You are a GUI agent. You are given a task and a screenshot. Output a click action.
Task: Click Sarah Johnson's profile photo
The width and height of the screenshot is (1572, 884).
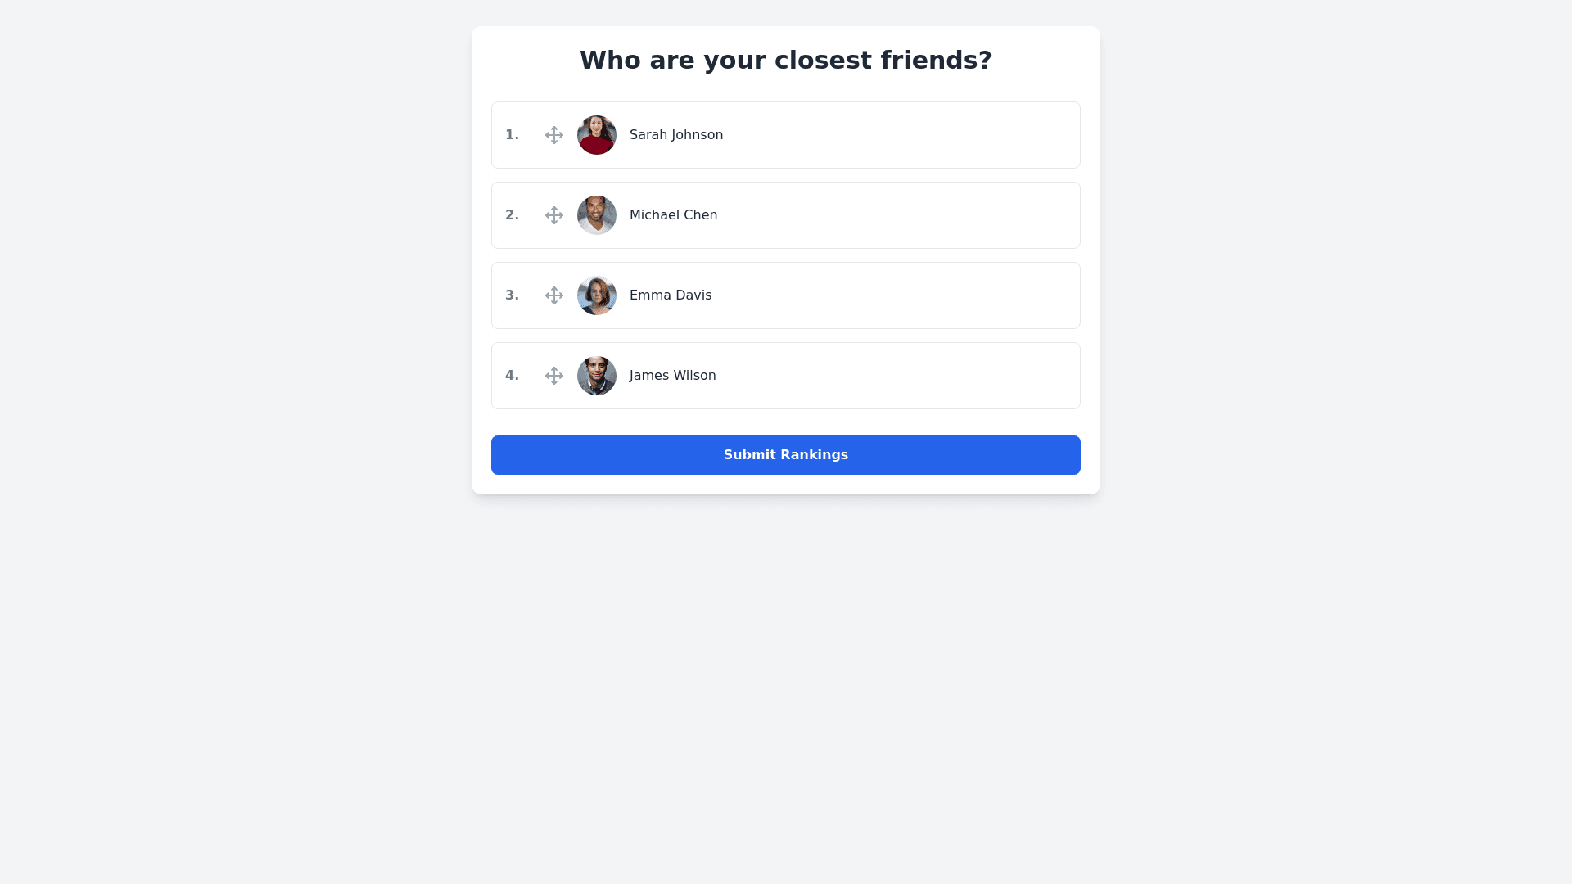(x=597, y=135)
